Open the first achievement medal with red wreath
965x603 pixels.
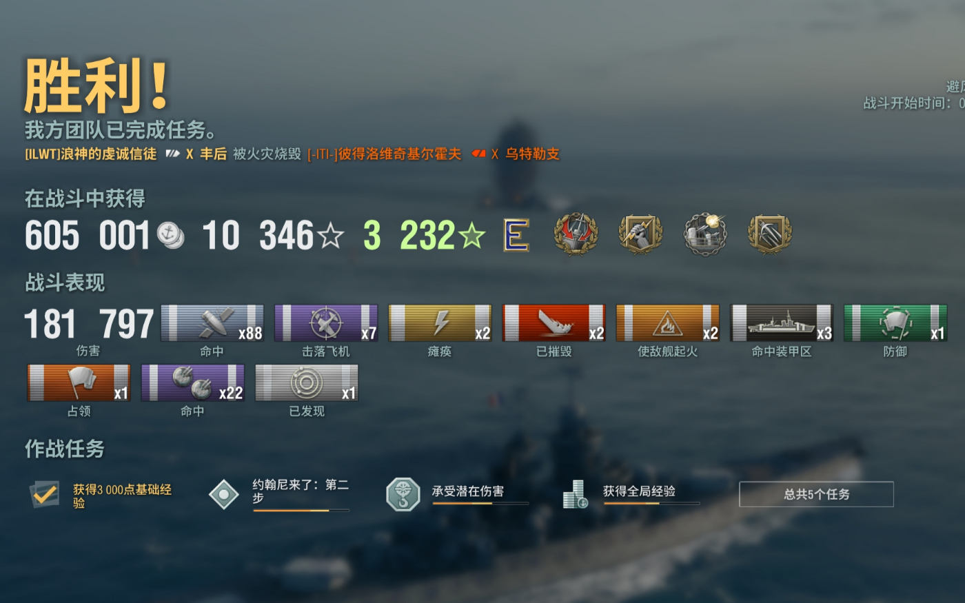[x=576, y=234]
